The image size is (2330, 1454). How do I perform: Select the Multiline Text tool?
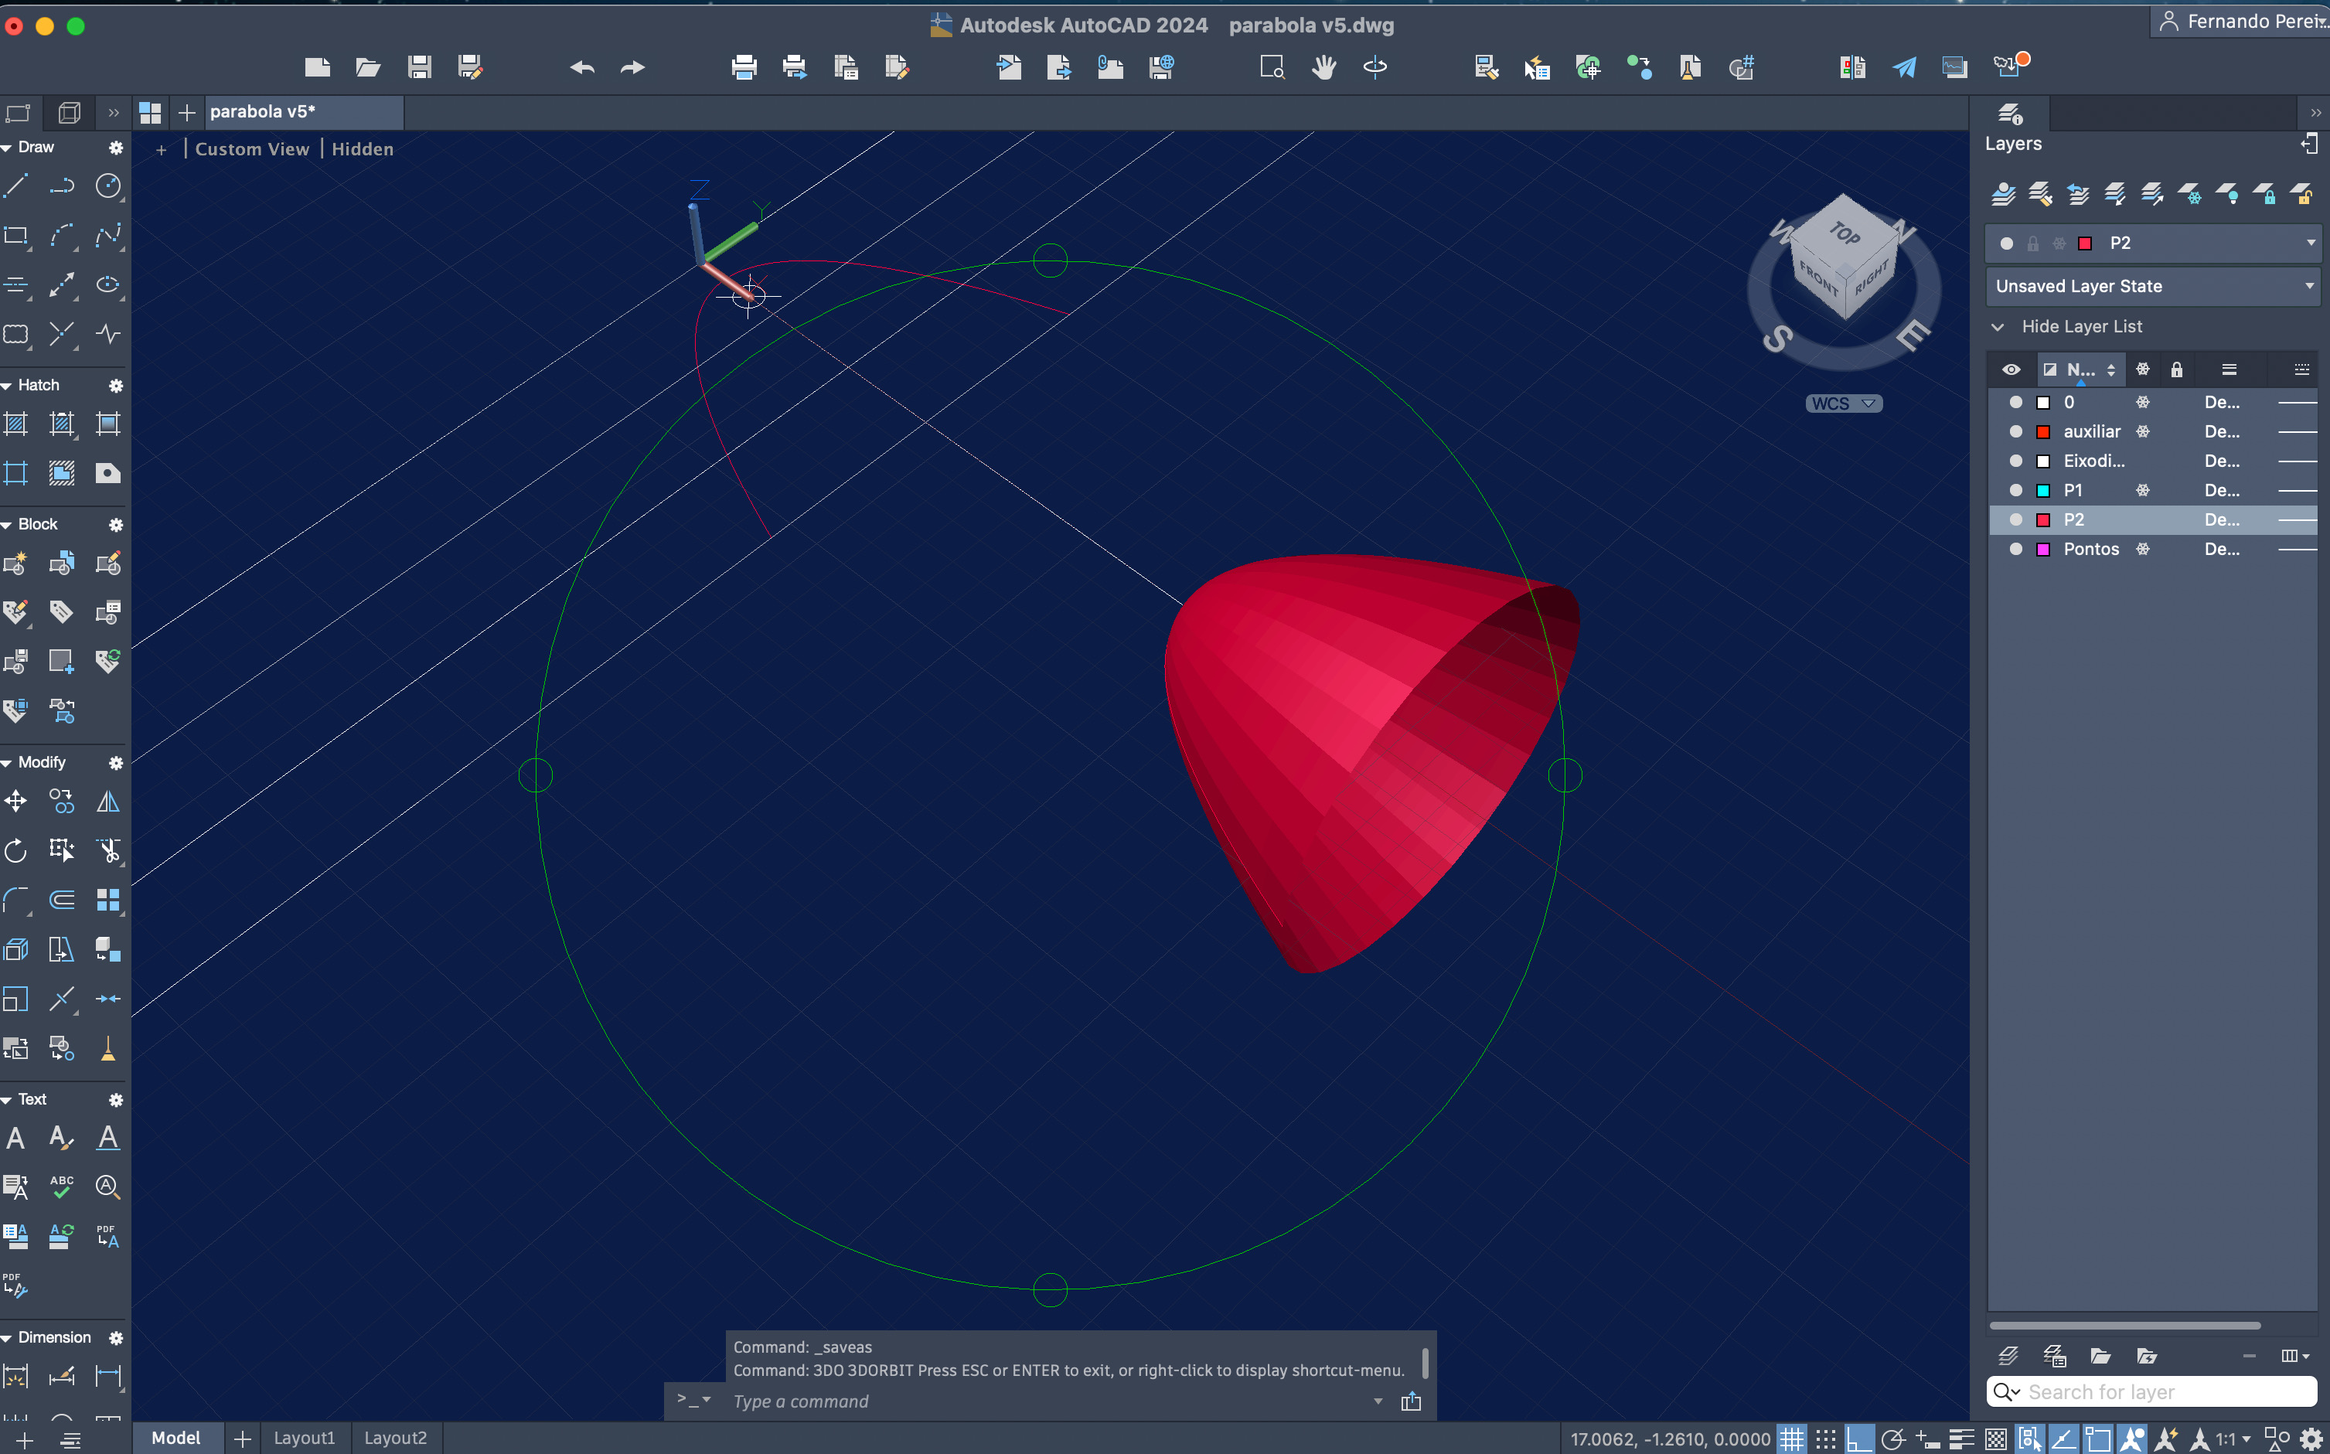[16, 1139]
